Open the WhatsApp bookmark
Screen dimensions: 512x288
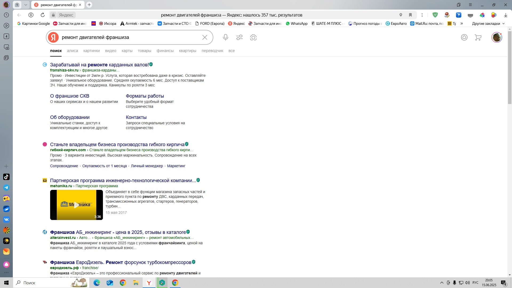(x=297, y=23)
